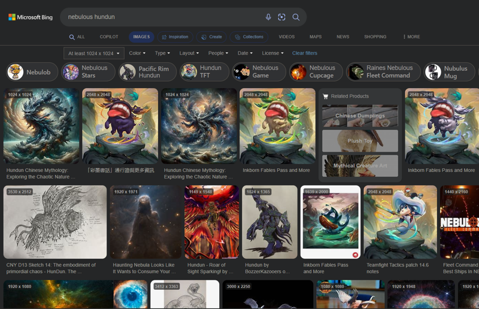Open the blue eye nebula 1920 x 1080 image
This screenshot has height=309, width=479.
click(x=75, y=295)
